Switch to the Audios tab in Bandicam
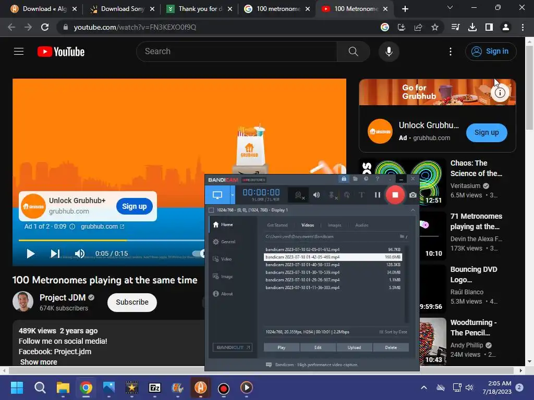The width and height of the screenshot is (534, 400). pyautogui.click(x=362, y=225)
